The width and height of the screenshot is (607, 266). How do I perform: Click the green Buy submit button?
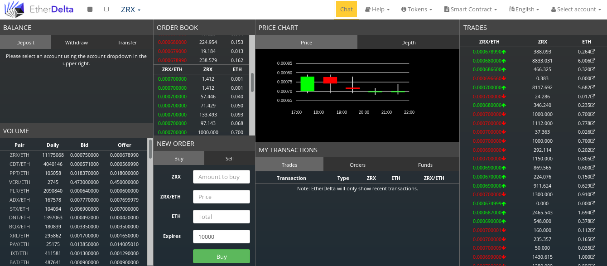[x=222, y=256]
